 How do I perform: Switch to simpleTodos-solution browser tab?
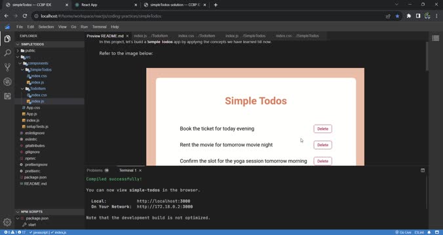(175, 5)
